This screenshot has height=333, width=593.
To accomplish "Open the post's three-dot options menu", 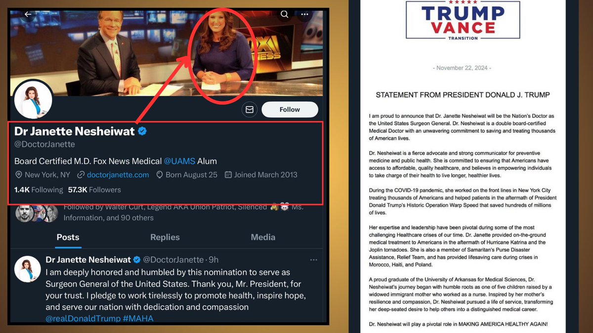I will (313, 259).
